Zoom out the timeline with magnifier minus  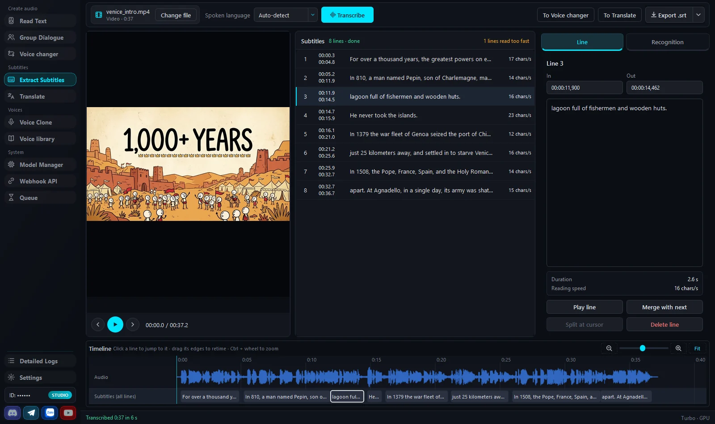(609, 348)
